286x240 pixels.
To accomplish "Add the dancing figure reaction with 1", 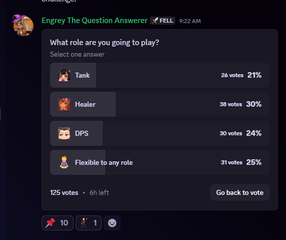I will pos(89,223).
